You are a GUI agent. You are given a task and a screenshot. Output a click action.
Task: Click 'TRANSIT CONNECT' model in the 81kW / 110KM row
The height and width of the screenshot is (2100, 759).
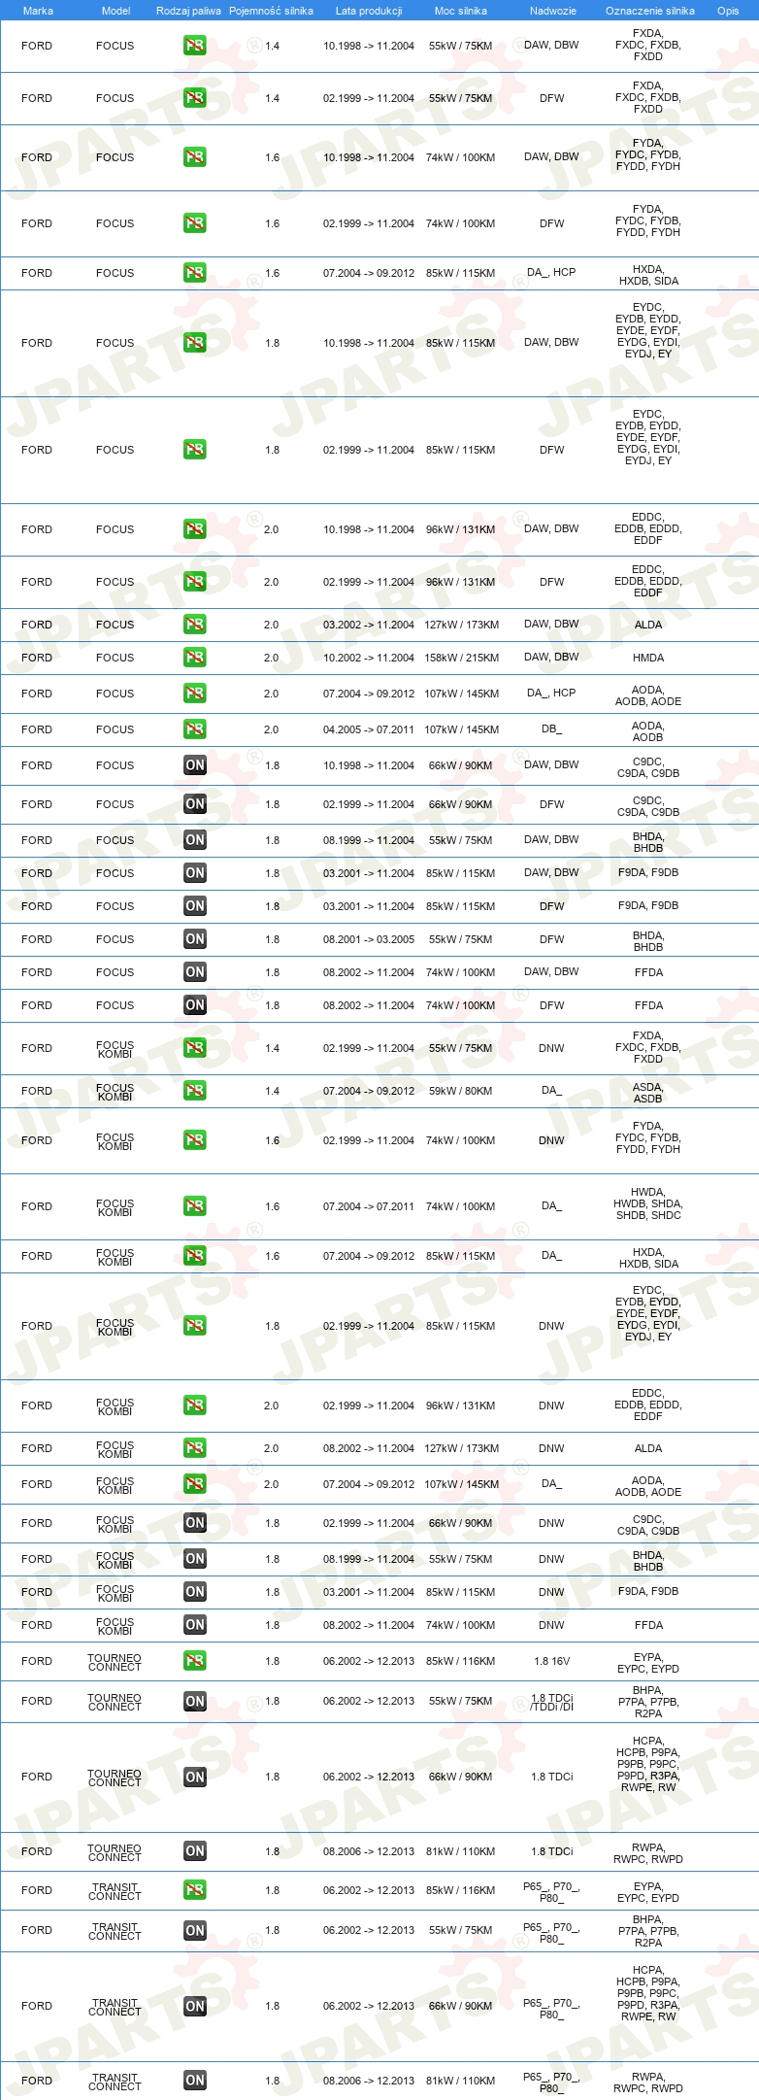[115, 2082]
